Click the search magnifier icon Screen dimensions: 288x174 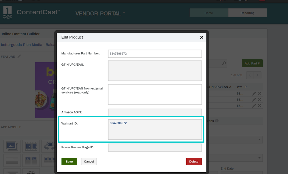(x=224, y=63)
